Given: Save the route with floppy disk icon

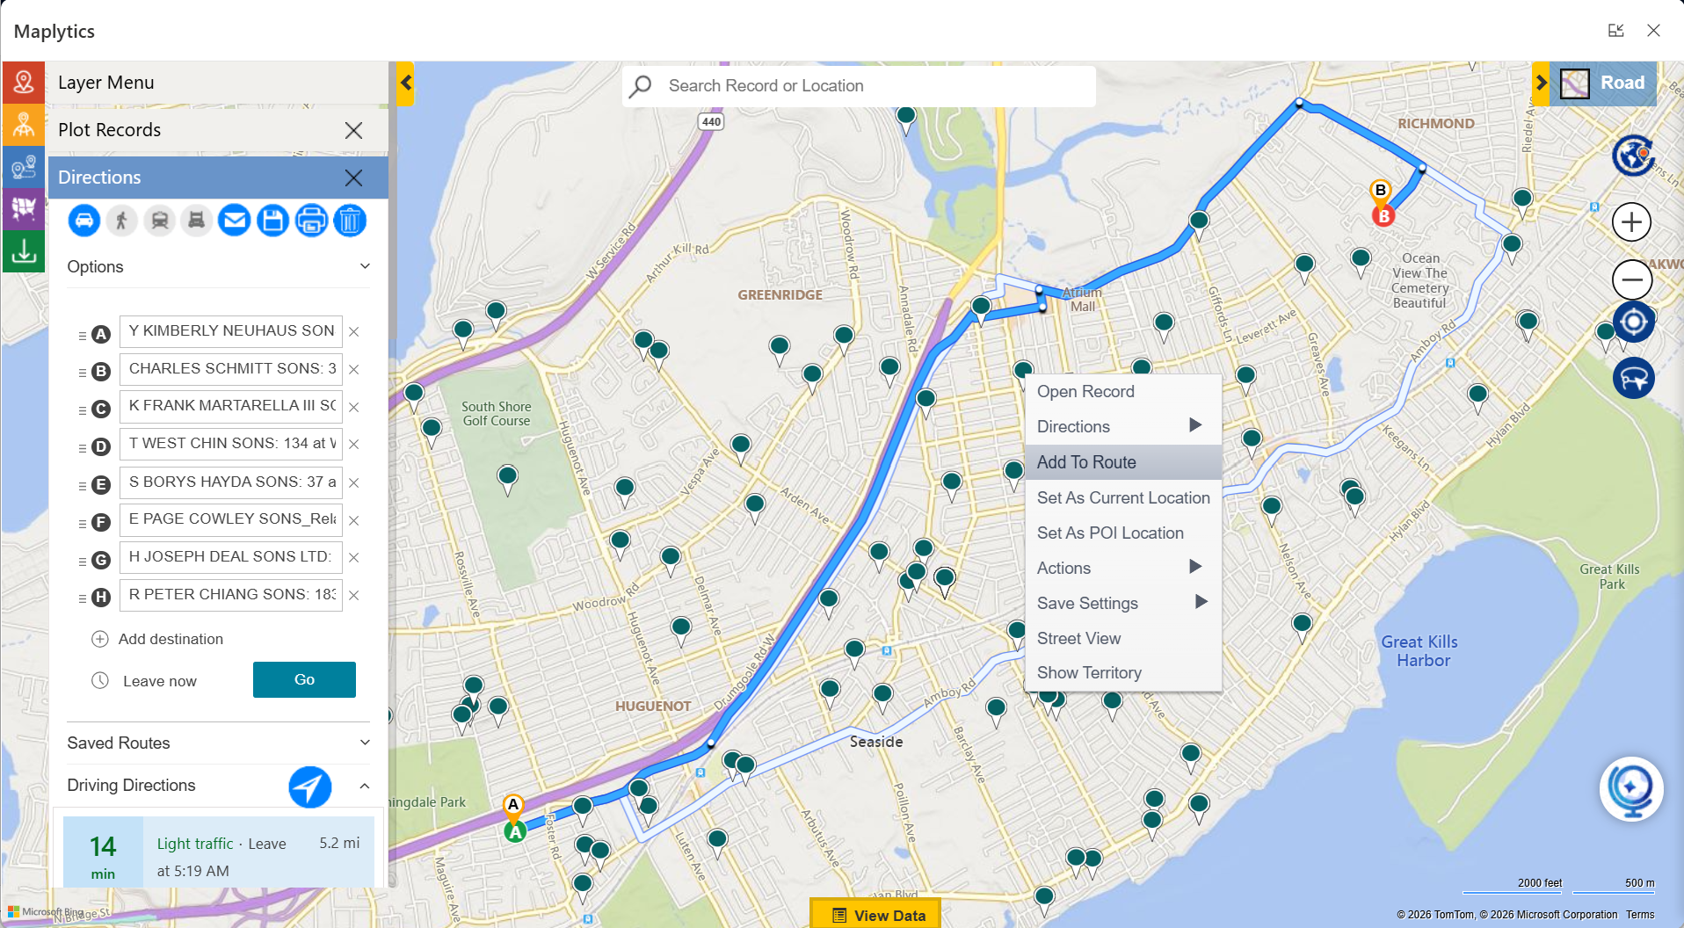Looking at the screenshot, I should pyautogui.click(x=273, y=220).
